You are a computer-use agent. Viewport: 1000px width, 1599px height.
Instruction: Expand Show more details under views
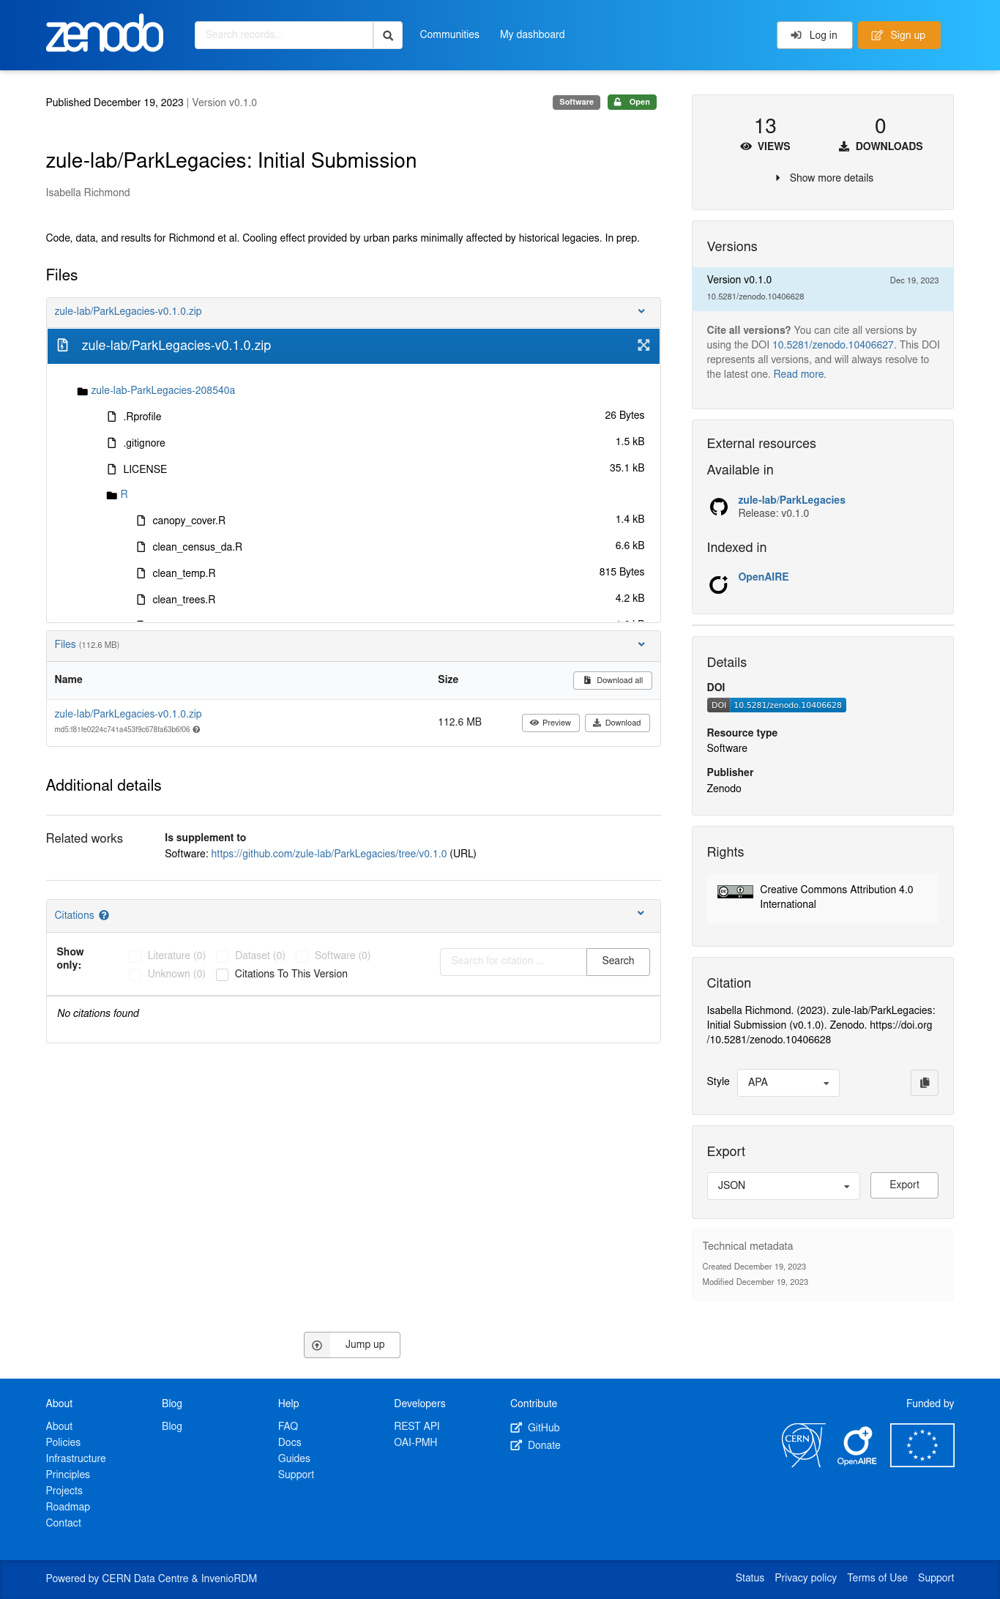824,178
